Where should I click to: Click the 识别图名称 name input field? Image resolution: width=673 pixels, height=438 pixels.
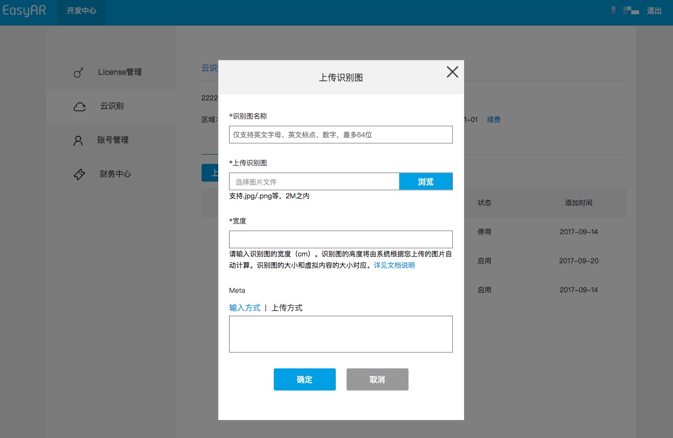pyautogui.click(x=341, y=134)
